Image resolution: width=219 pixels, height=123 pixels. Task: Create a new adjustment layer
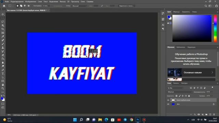(x=203, y=114)
